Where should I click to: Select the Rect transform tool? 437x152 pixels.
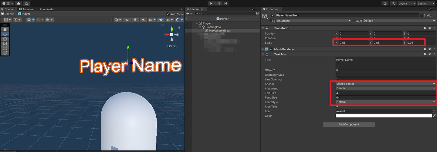pyautogui.click(x=5, y=48)
